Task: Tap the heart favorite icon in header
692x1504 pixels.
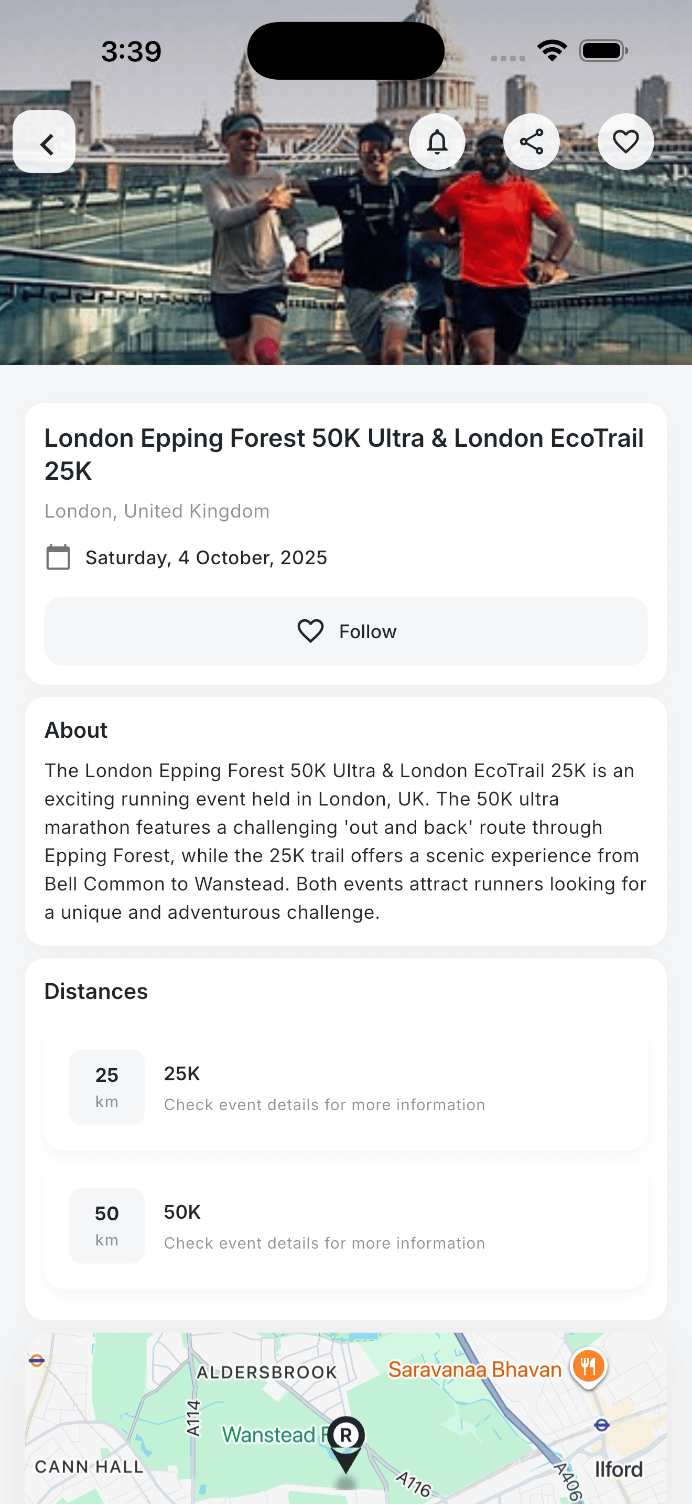Action: 625,142
